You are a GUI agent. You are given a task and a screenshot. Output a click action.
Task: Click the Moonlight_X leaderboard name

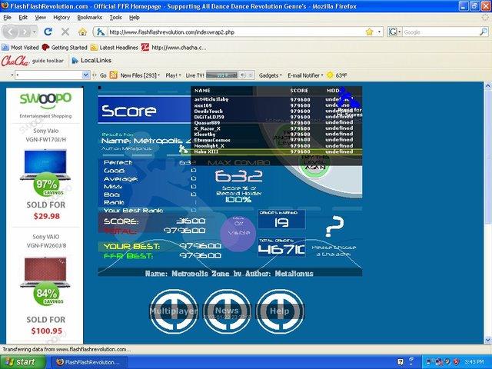click(x=209, y=146)
